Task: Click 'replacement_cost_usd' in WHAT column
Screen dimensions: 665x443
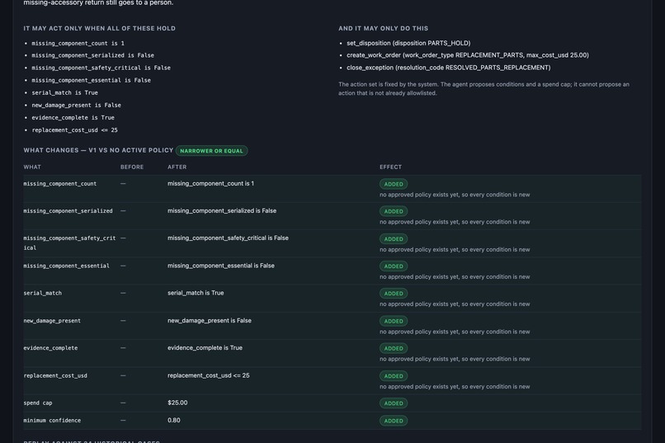Action: (x=55, y=375)
